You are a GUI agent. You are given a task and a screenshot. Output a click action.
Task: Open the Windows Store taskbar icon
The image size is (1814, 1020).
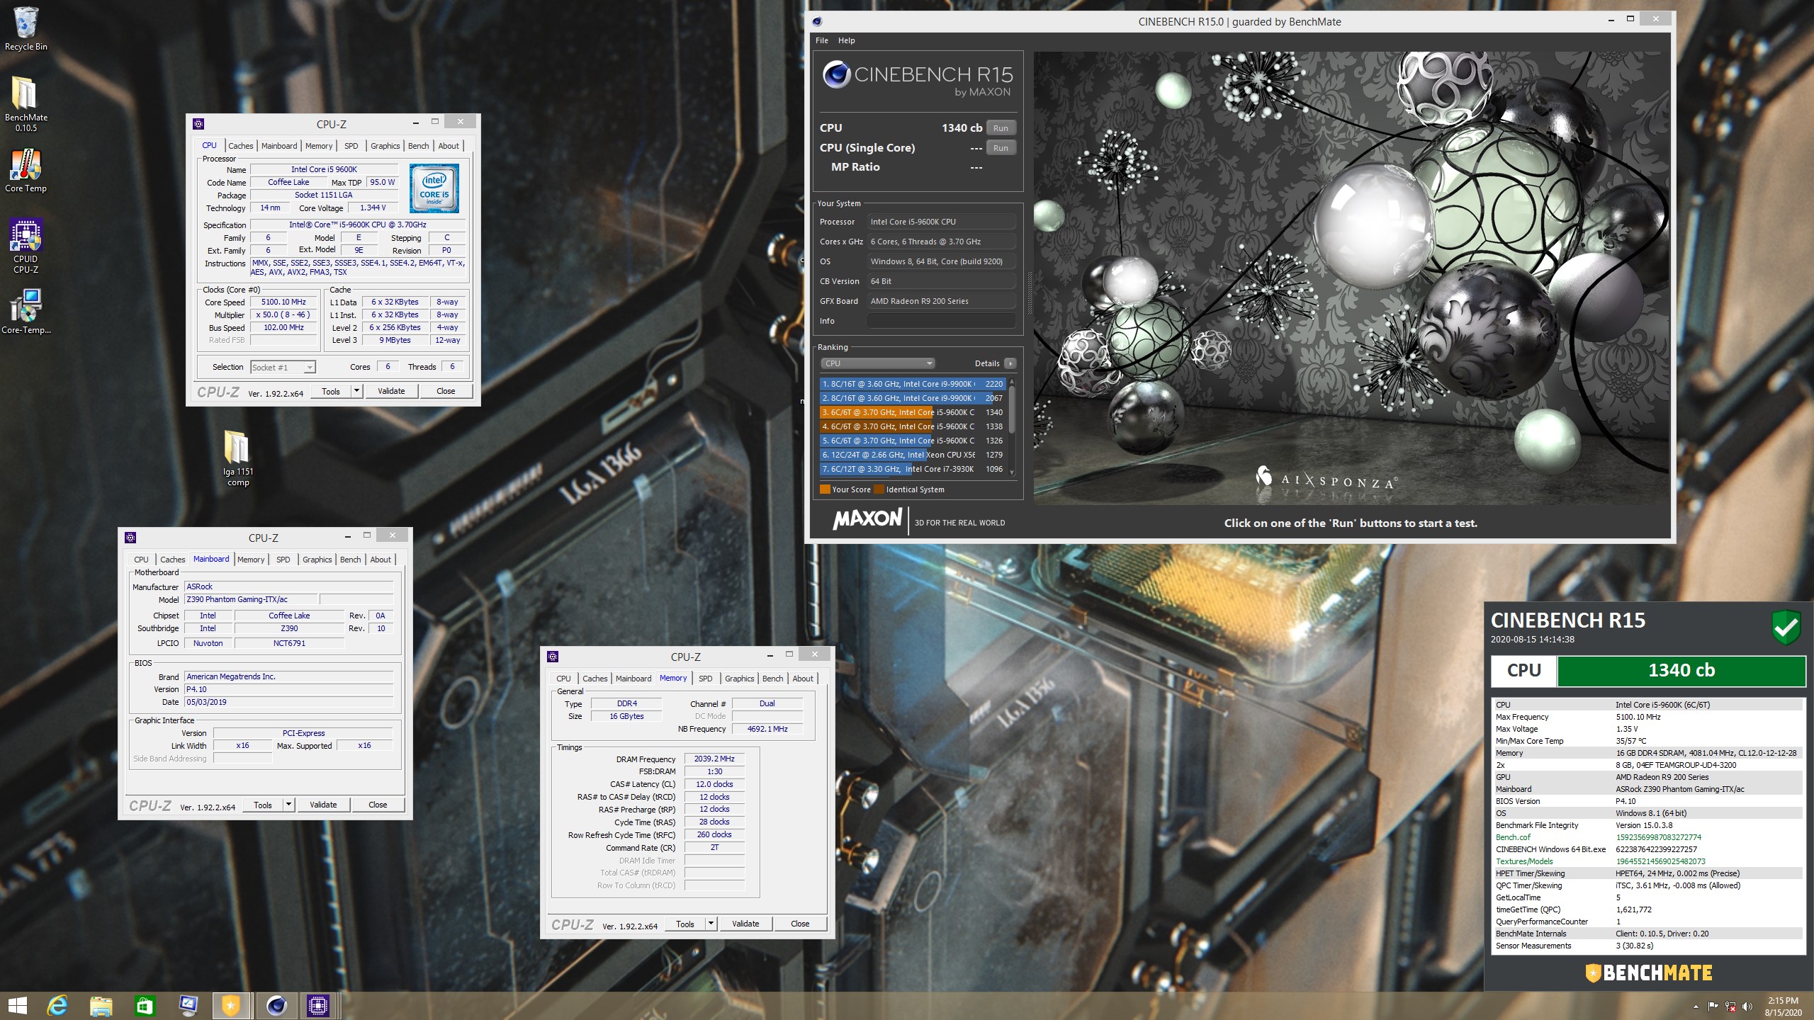click(145, 1005)
